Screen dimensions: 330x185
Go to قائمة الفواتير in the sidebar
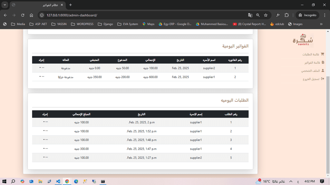coord(312,63)
